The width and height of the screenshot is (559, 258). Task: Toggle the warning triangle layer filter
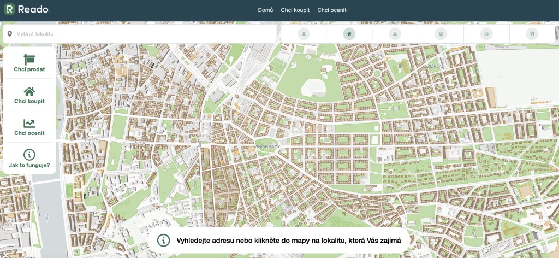pos(395,34)
